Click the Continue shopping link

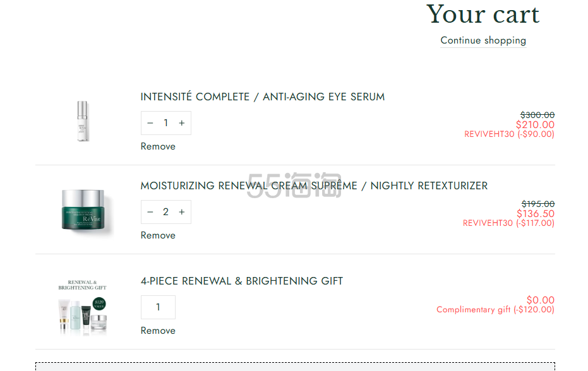[483, 40]
